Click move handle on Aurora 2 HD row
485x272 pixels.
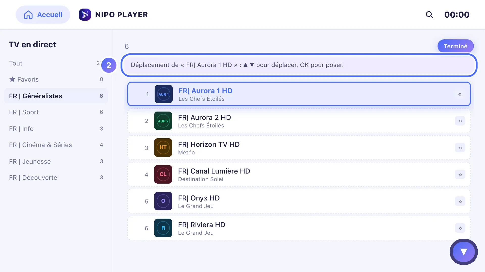tap(460, 121)
